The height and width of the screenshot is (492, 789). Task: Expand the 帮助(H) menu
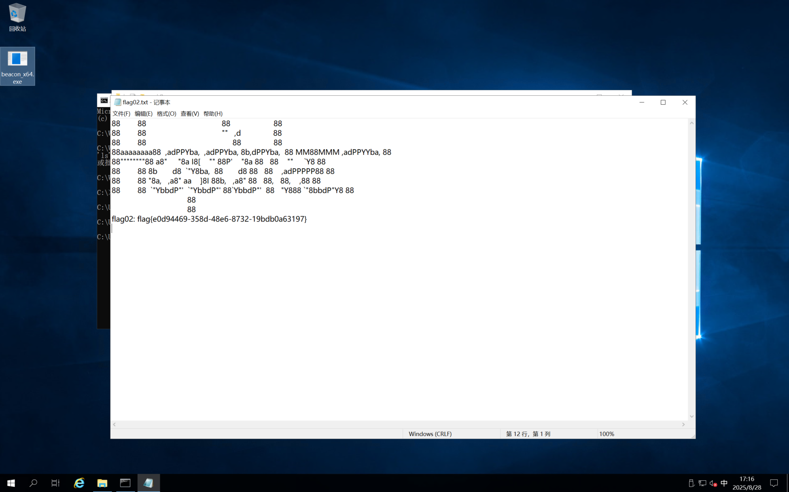point(213,114)
